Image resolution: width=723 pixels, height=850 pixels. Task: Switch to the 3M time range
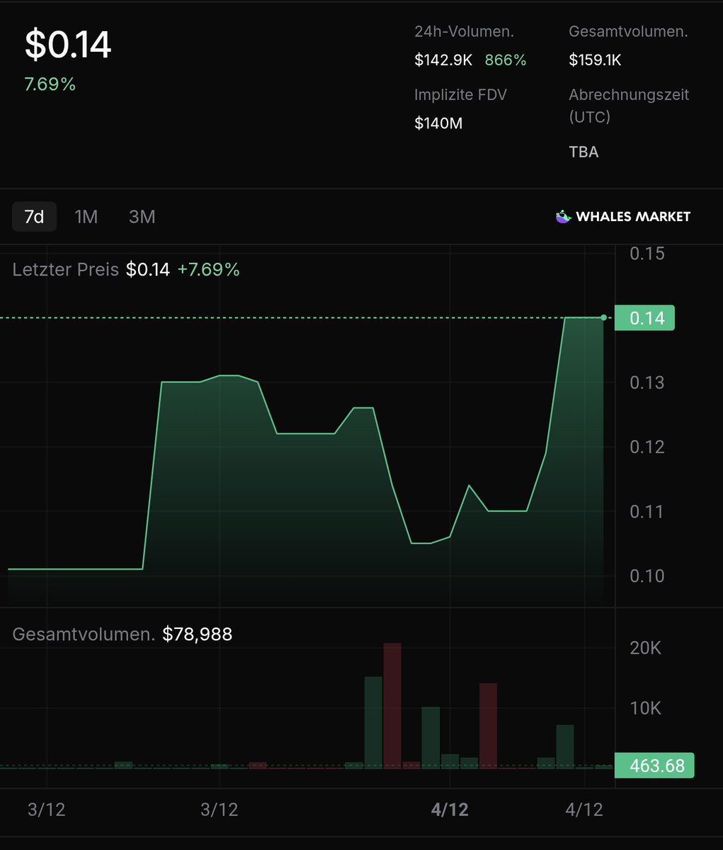click(142, 217)
